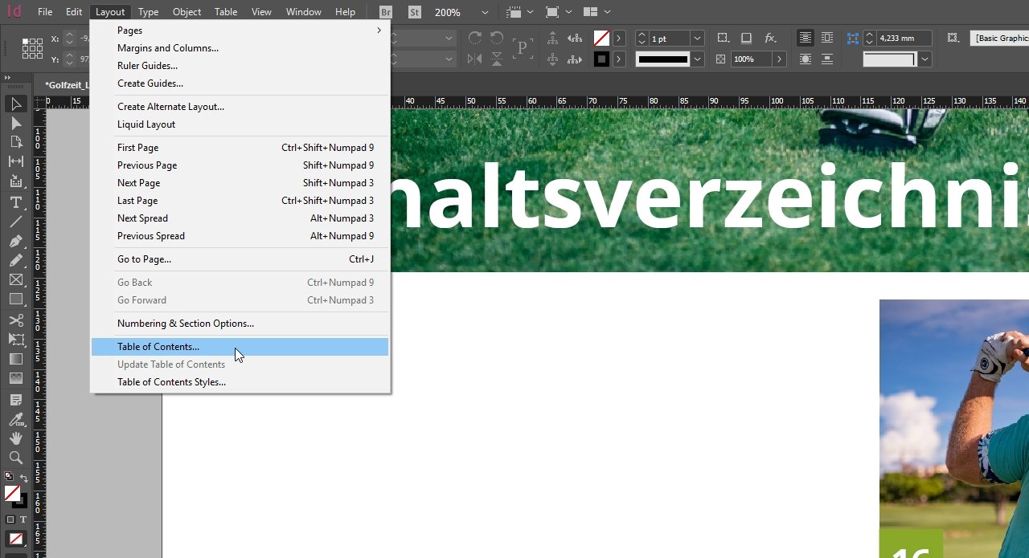Viewport: 1029px width, 558px height.
Task: Select Numbering and Section Options
Action: pyautogui.click(x=186, y=323)
